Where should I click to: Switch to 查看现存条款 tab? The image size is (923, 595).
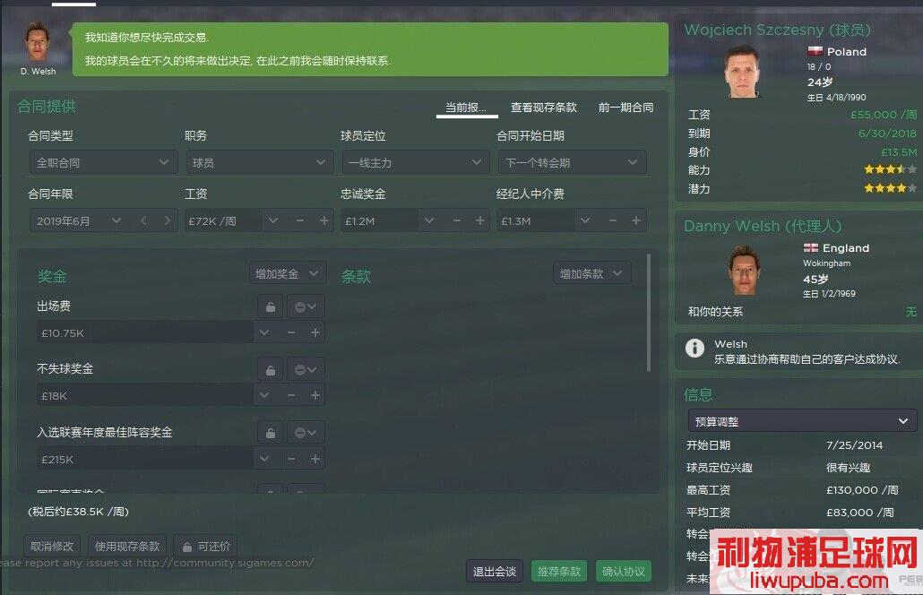[544, 108]
